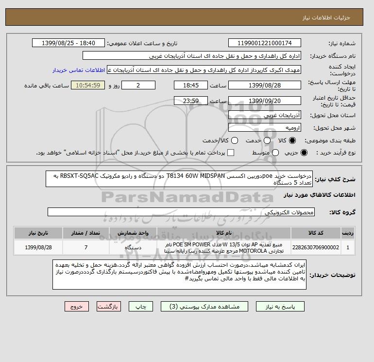Click the remaining days field showing 2

[x=138, y=85]
